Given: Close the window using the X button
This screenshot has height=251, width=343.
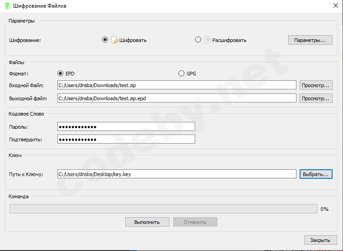Looking at the screenshot, I should click(336, 5).
